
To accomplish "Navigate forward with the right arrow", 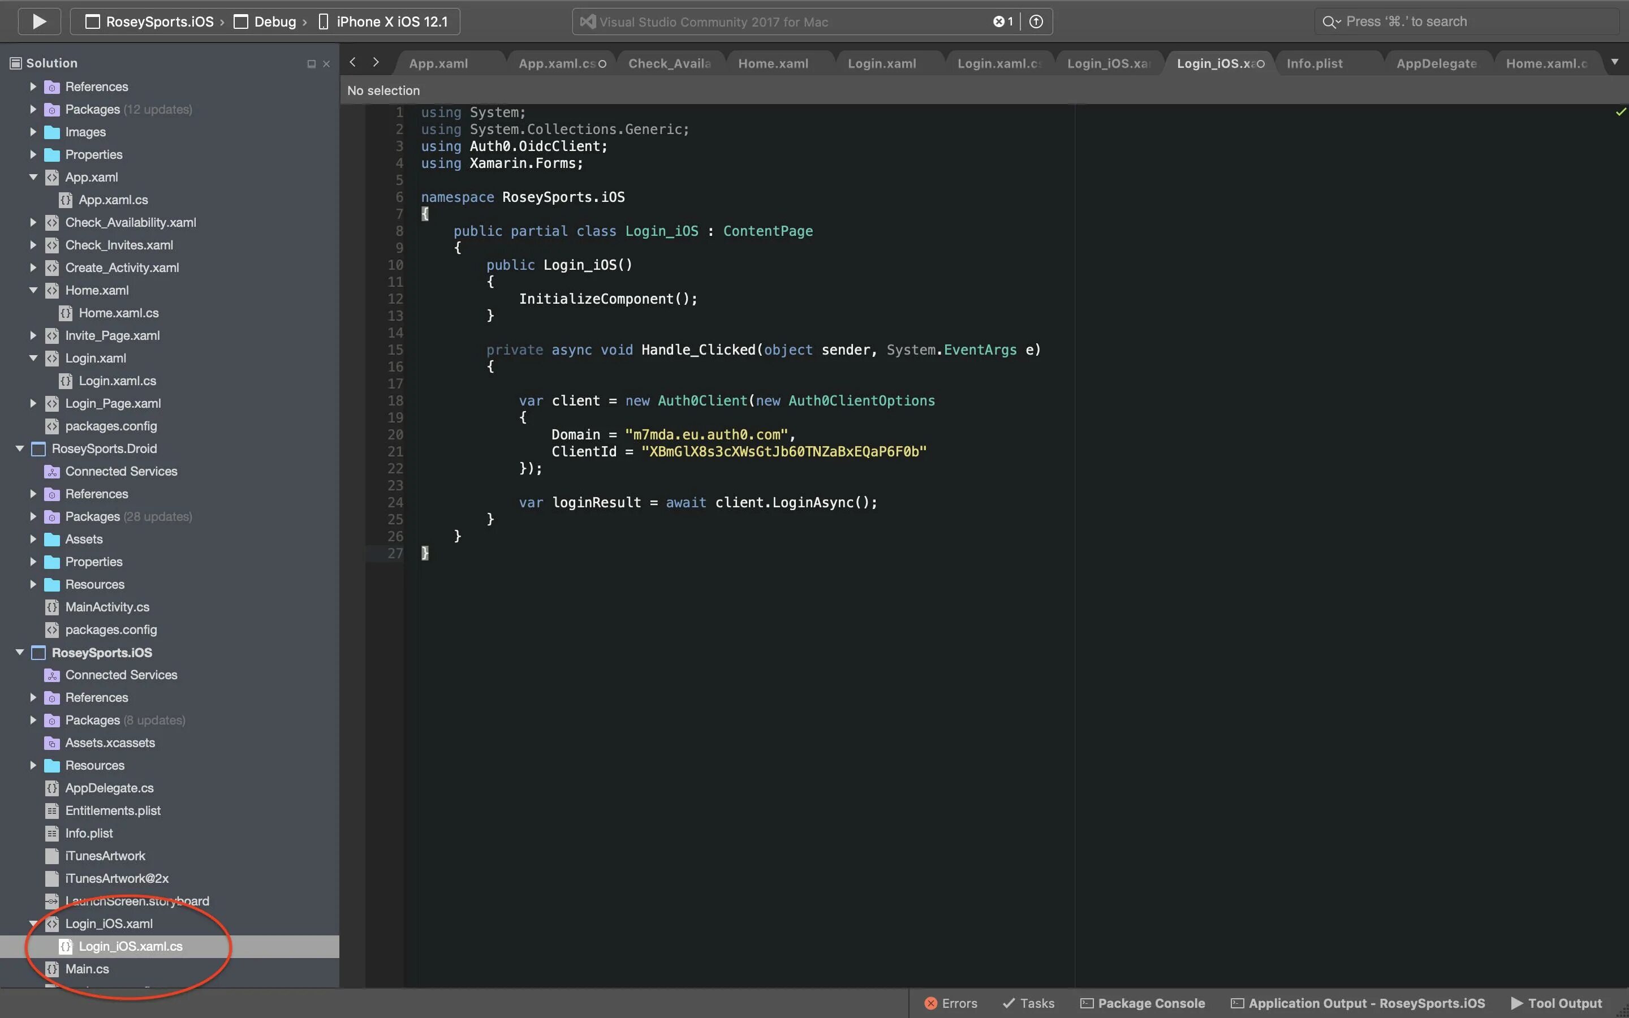I will pos(376,63).
